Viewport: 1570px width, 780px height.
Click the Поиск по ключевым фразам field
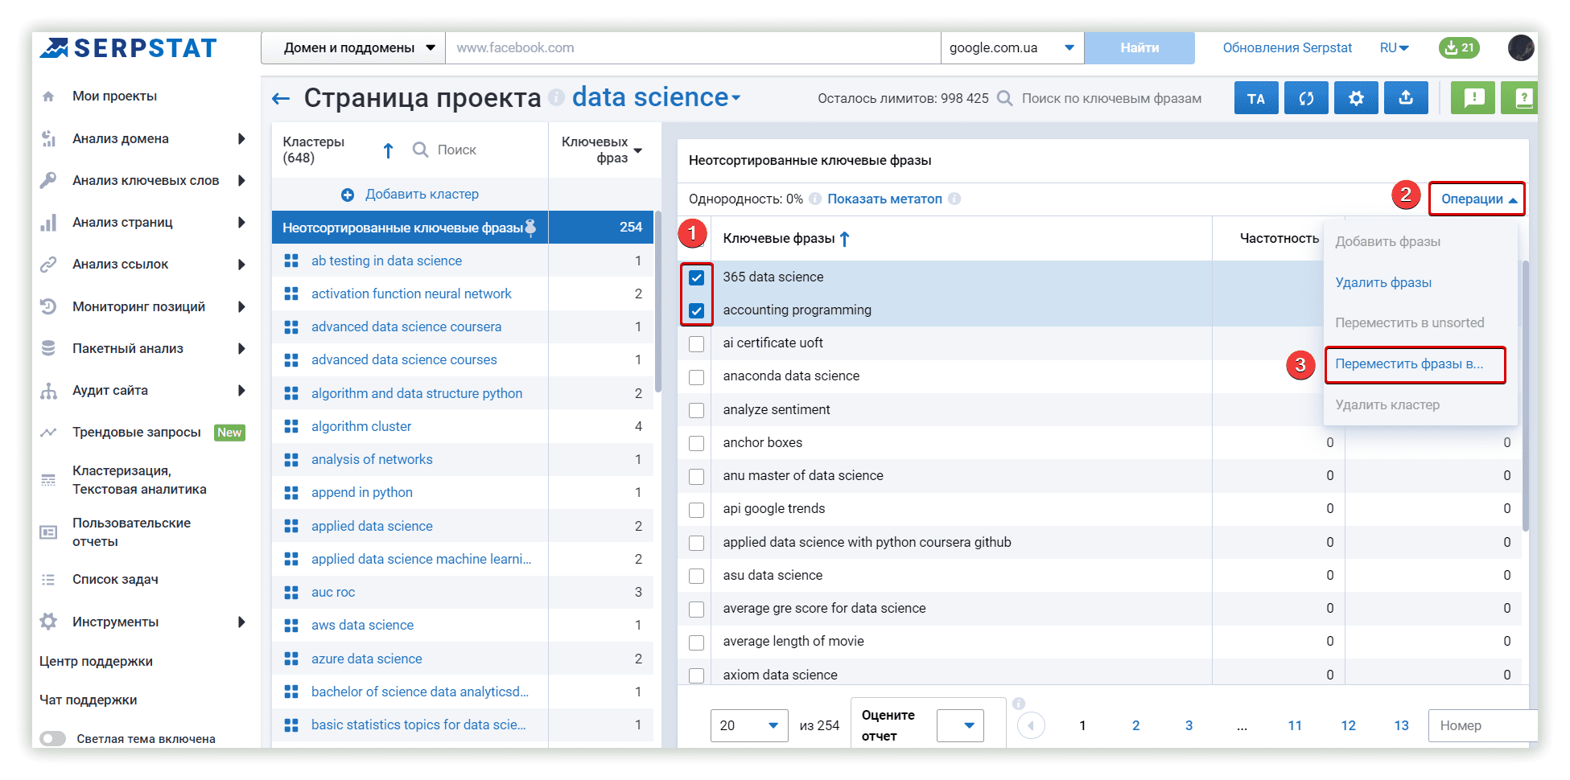(1111, 99)
